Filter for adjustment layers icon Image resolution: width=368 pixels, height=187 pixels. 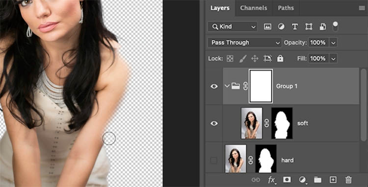coord(281,27)
